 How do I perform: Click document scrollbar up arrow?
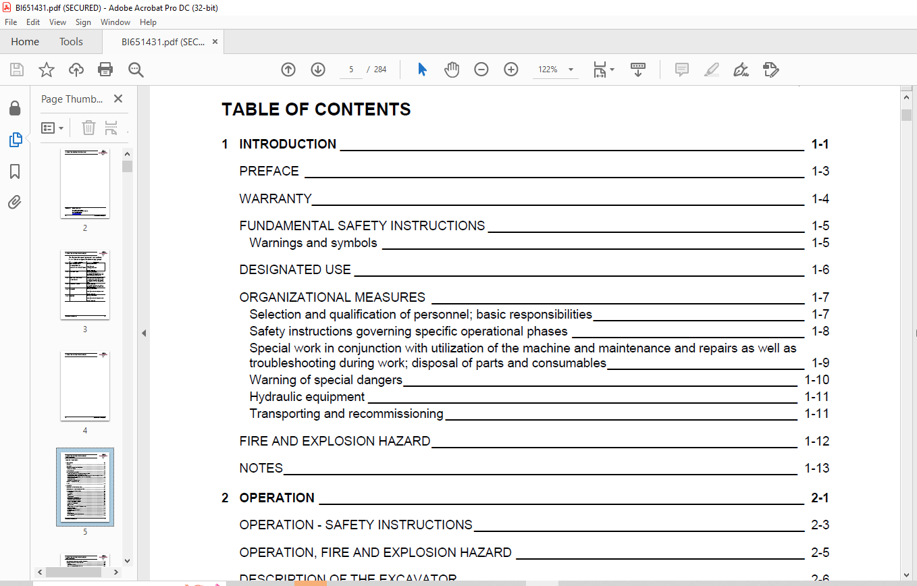click(x=906, y=98)
